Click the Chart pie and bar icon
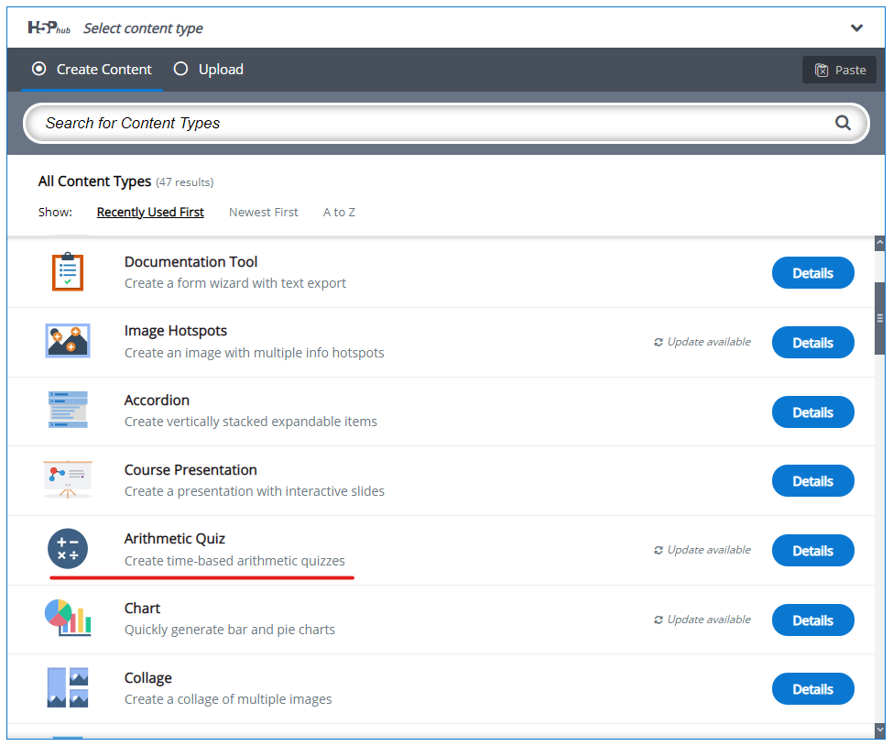Screen dimensions: 893x746 click(67, 619)
